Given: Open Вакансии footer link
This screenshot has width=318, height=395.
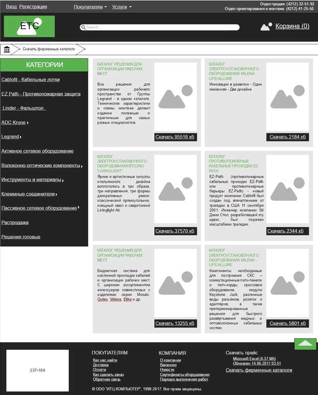Looking at the screenshot, I should coord(168,365).
